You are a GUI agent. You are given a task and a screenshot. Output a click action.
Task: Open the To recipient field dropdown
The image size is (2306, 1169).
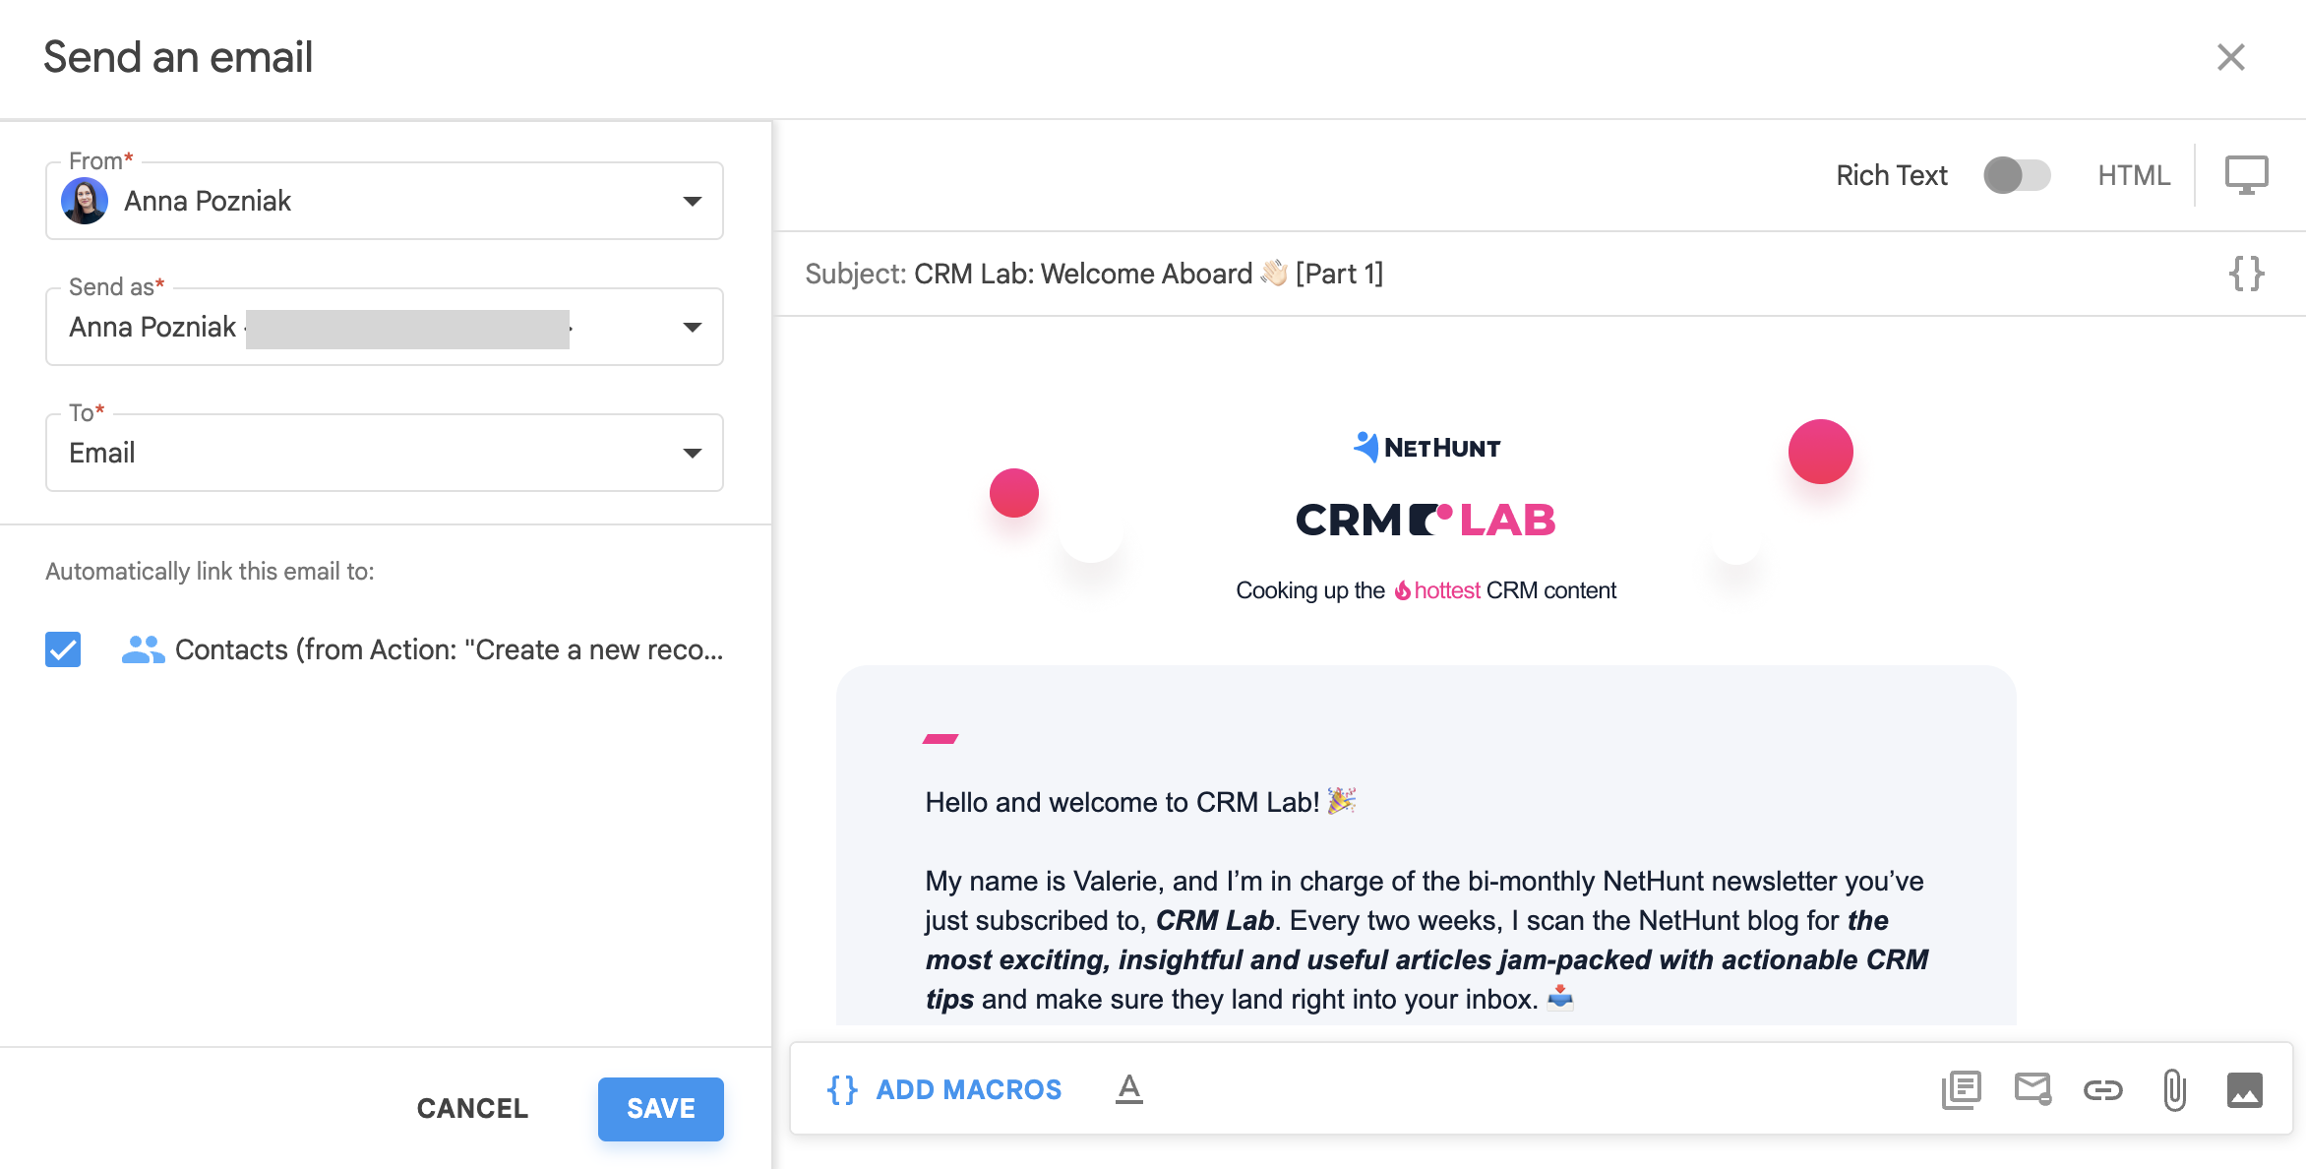click(x=385, y=453)
